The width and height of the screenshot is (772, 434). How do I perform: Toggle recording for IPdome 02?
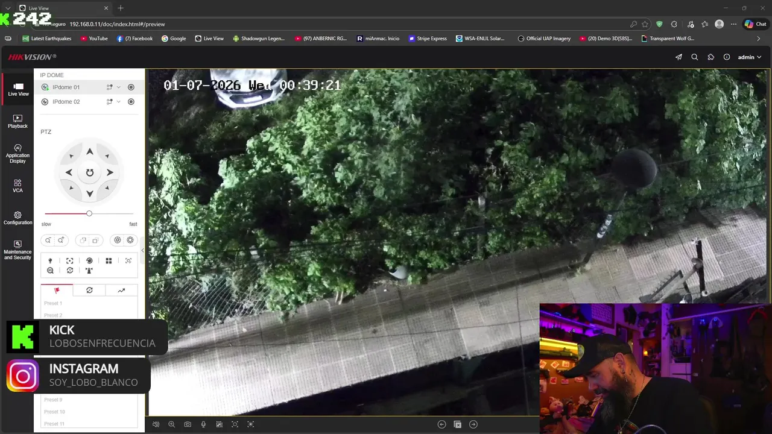[x=131, y=102]
